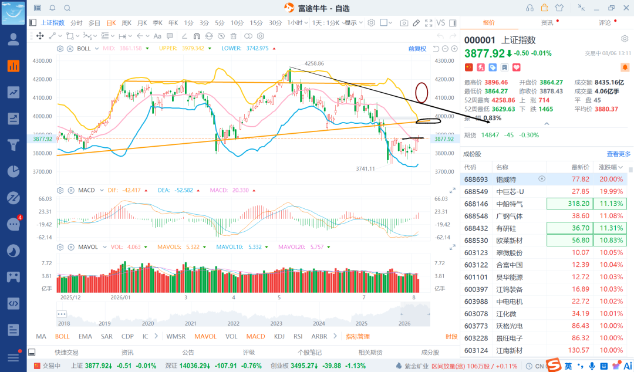This screenshot has width=634, height=372.
Task: Change LOWER line color swatch arrow
Action: [274, 49]
